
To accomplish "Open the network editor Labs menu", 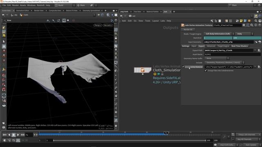I will pyautogui.click(x=163, y=21).
